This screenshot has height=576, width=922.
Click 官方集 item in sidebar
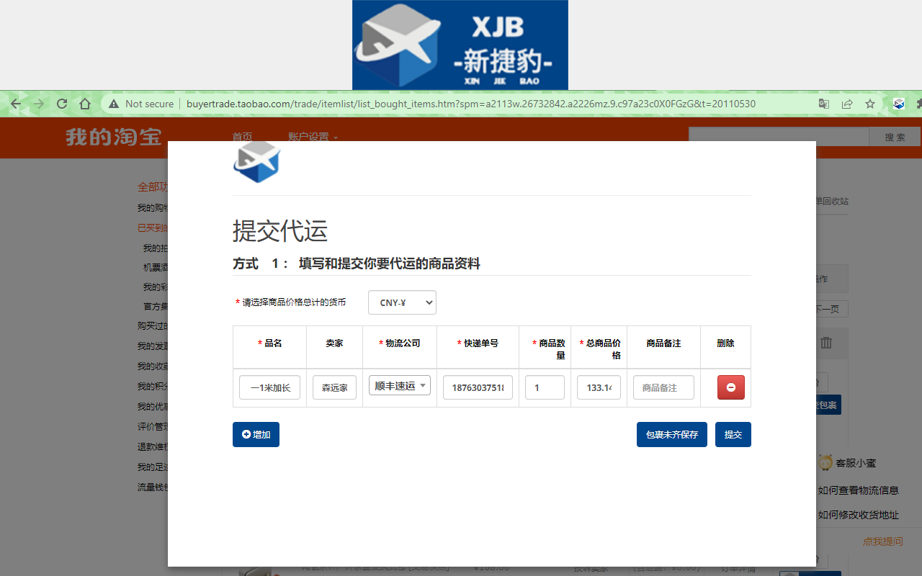pyautogui.click(x=156, y=307)
